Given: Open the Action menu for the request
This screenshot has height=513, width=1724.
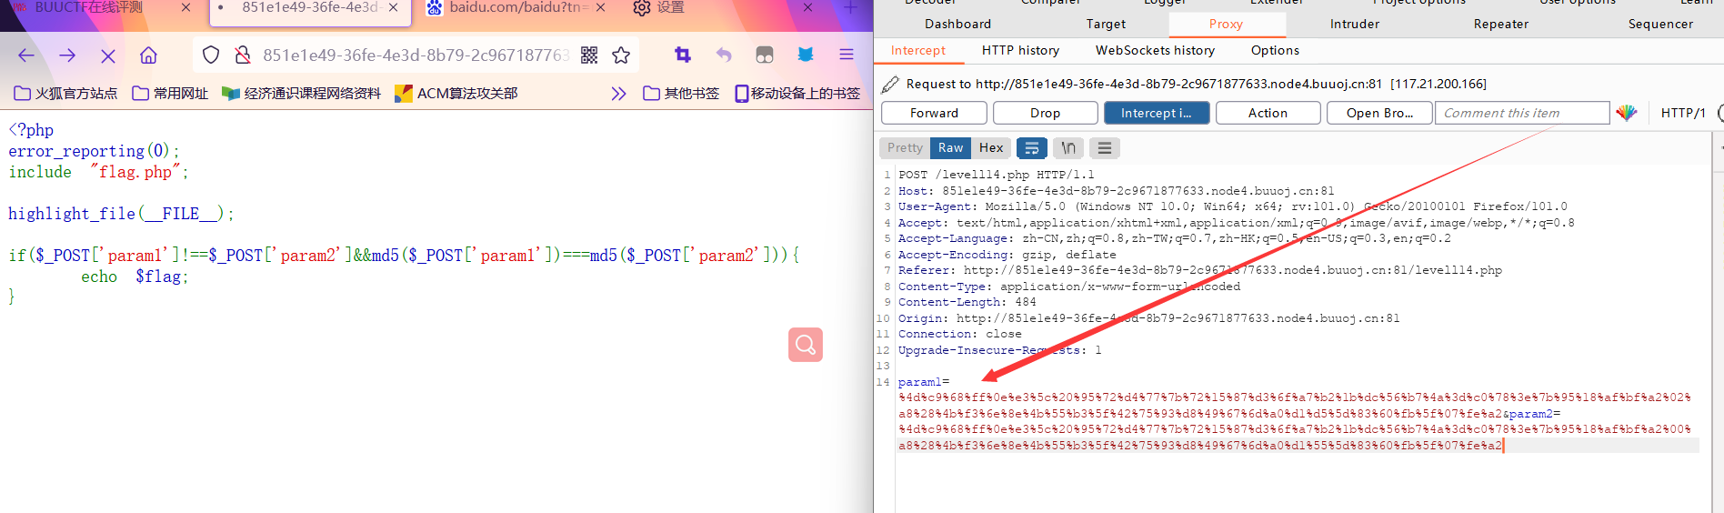Looking at the screenshot, I should [1268, 113].
